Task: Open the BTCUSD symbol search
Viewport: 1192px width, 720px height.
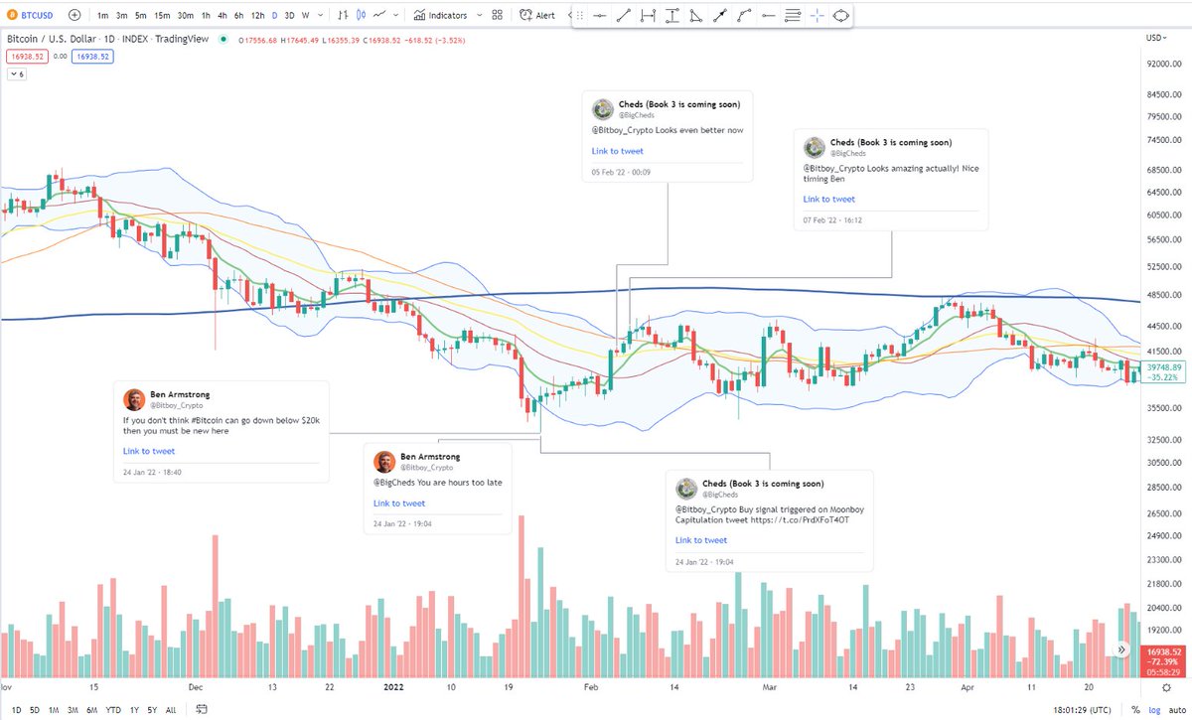Action: [x=32, y=16]
